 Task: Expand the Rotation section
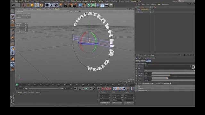click(165, 88)
